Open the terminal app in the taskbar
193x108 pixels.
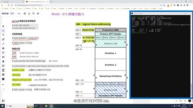(x=56, y=106)
